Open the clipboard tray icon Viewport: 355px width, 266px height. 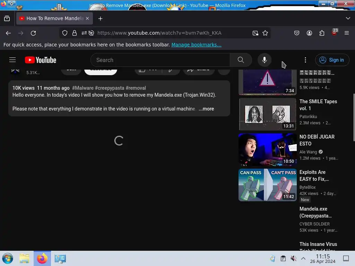[283, 258]
